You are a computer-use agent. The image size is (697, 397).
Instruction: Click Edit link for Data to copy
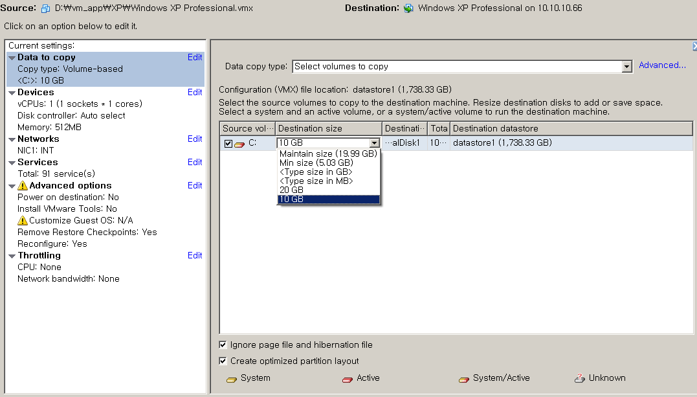pos(195,58)
